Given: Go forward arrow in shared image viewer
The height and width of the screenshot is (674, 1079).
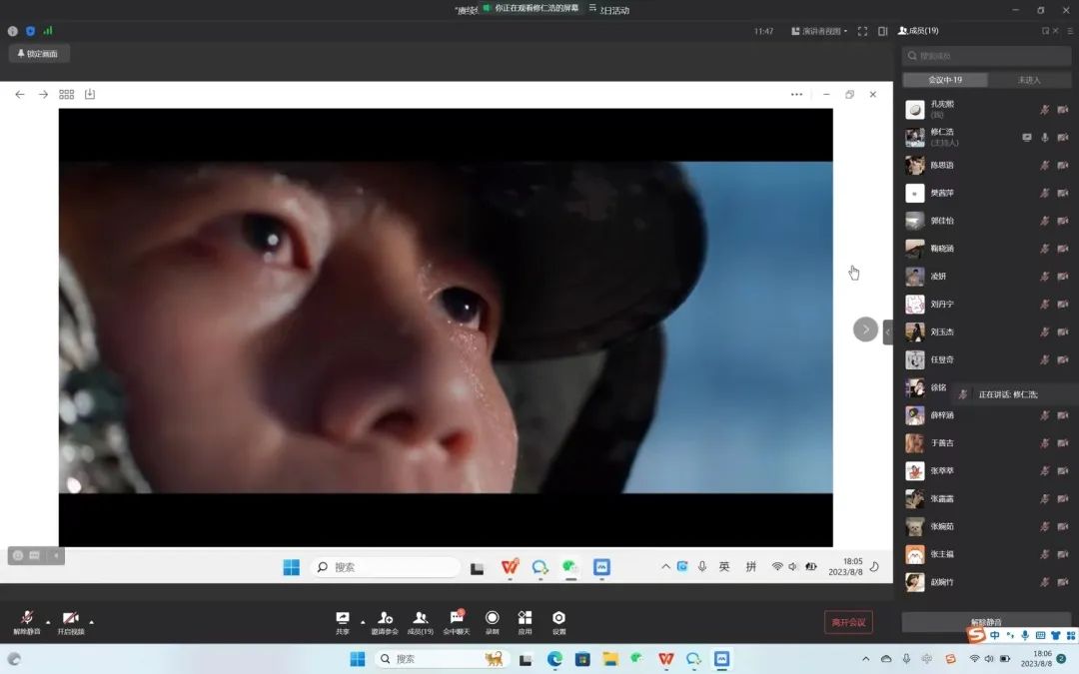Looking at the screenshot, I should (43, 94).
